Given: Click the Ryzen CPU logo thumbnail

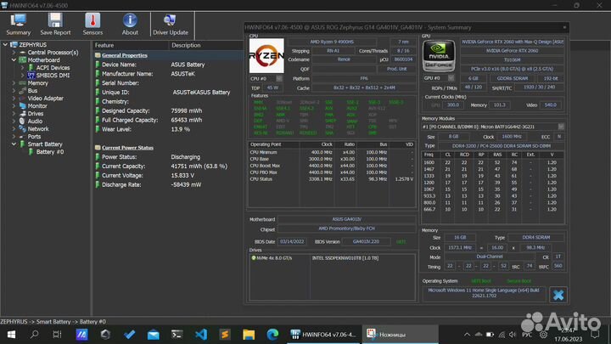Looking at the screenshot, I should coord(266,55).
